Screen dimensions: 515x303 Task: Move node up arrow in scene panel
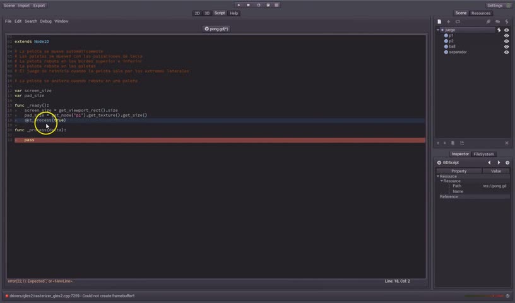coord(438,143)
